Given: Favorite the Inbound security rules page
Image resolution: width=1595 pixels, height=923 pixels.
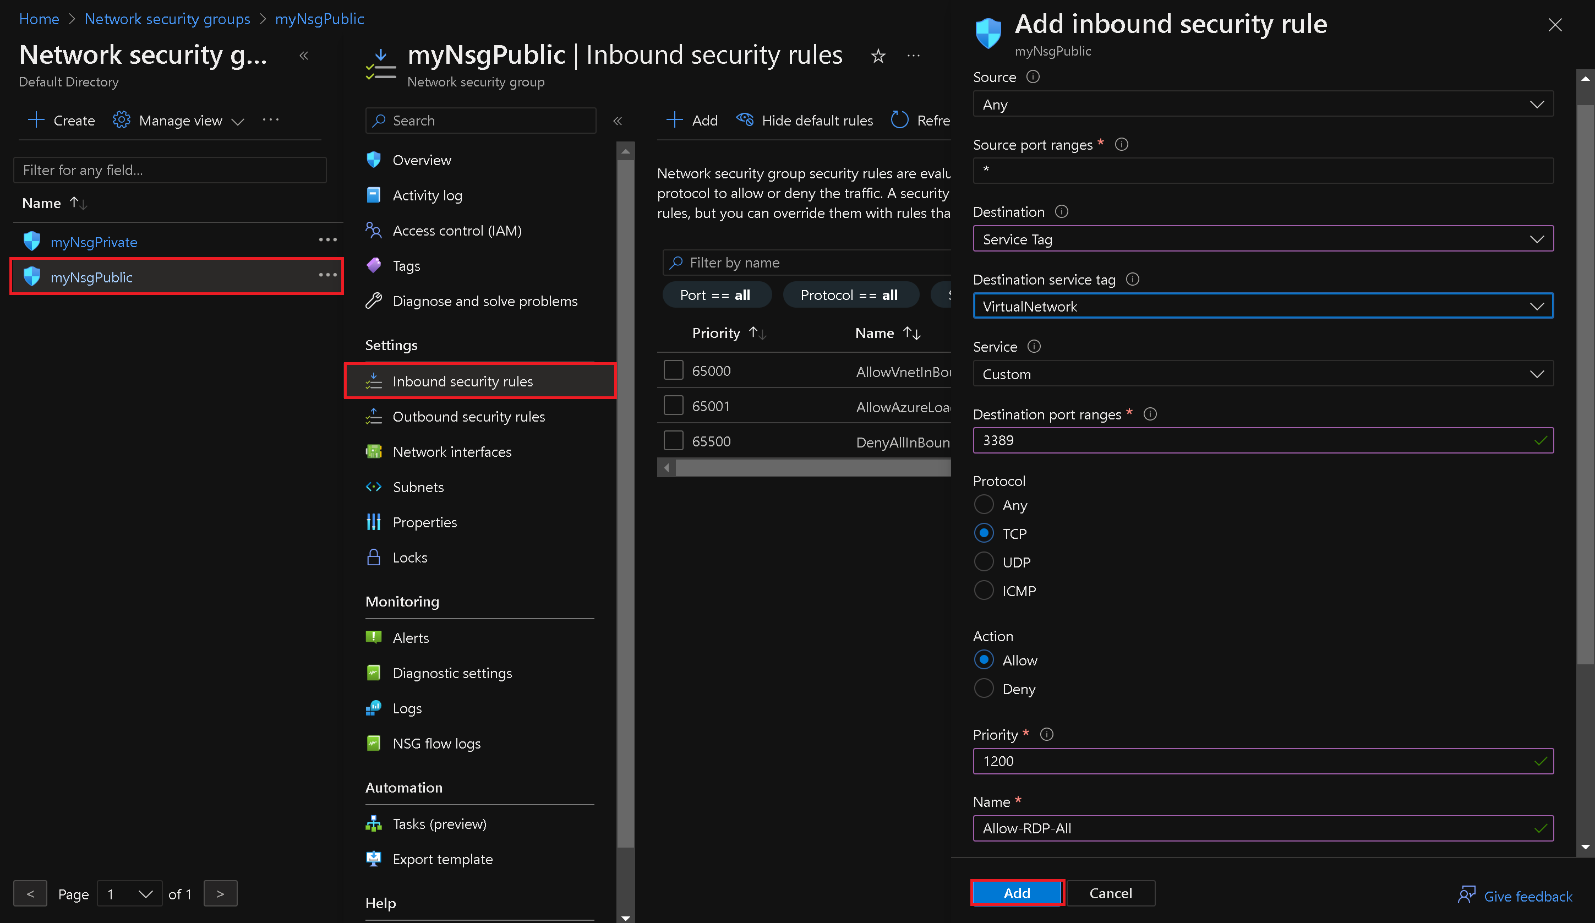Looking at the screenshot, I should (x=878, y=56).
